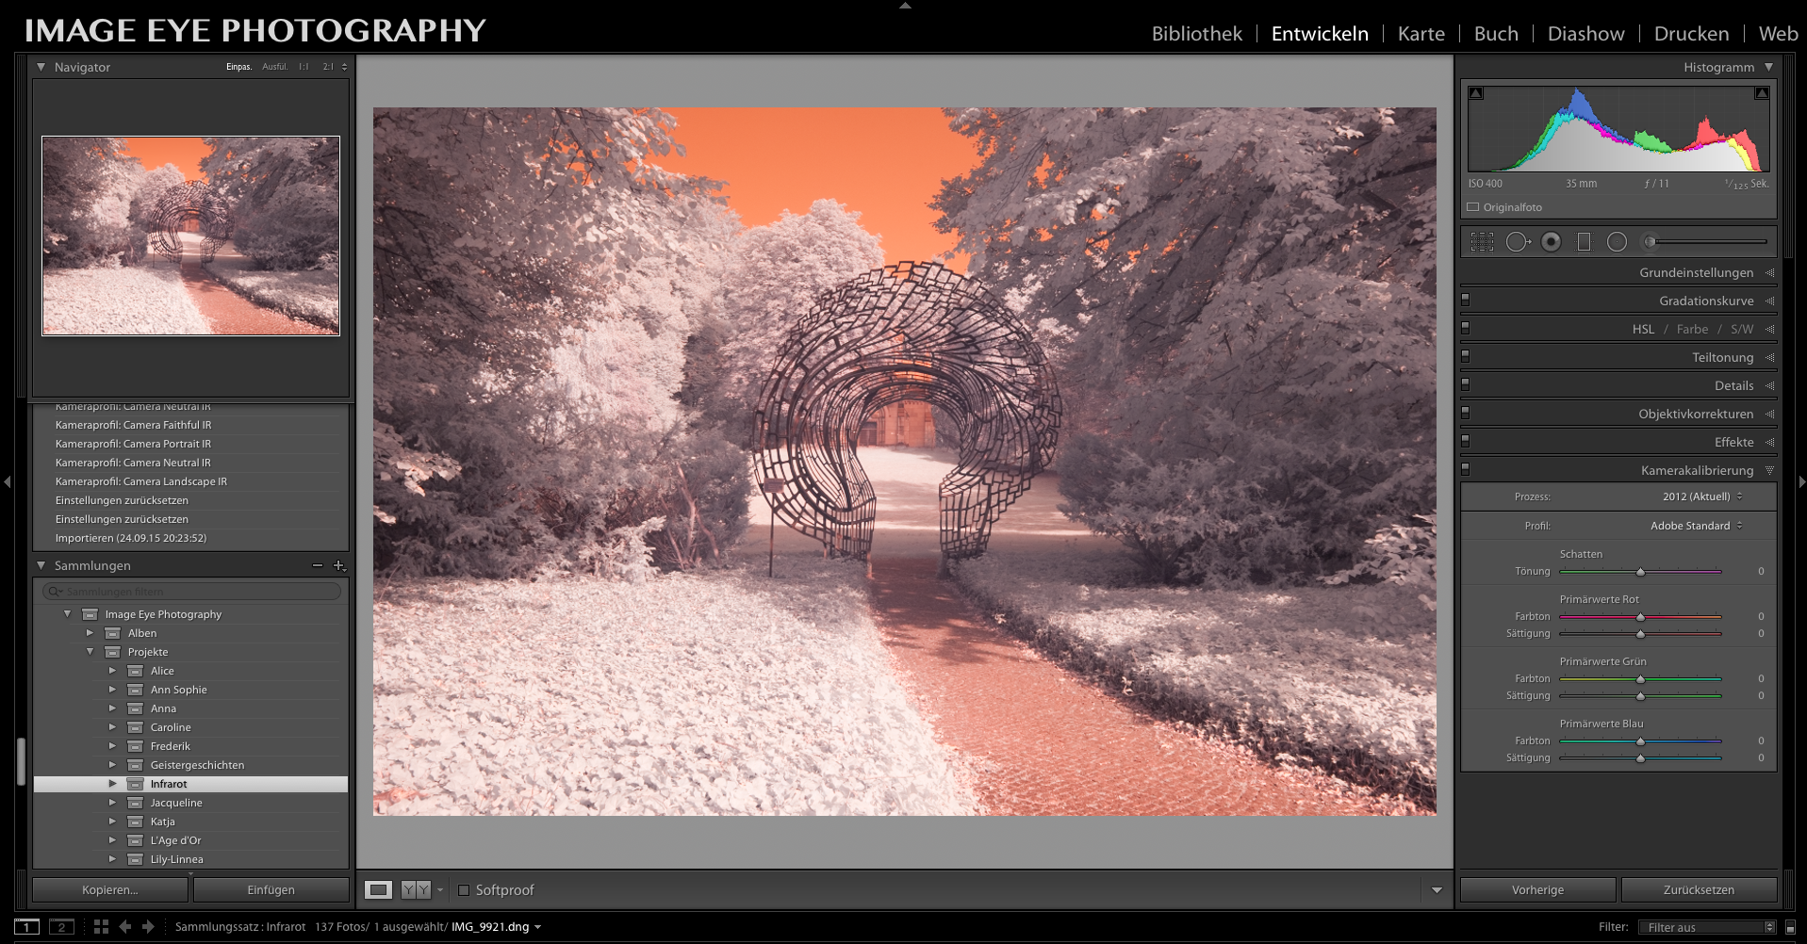Click the Navigator preview thumbnail
The width and height of the screenshot is (1807, 944).
coord(190,236)
